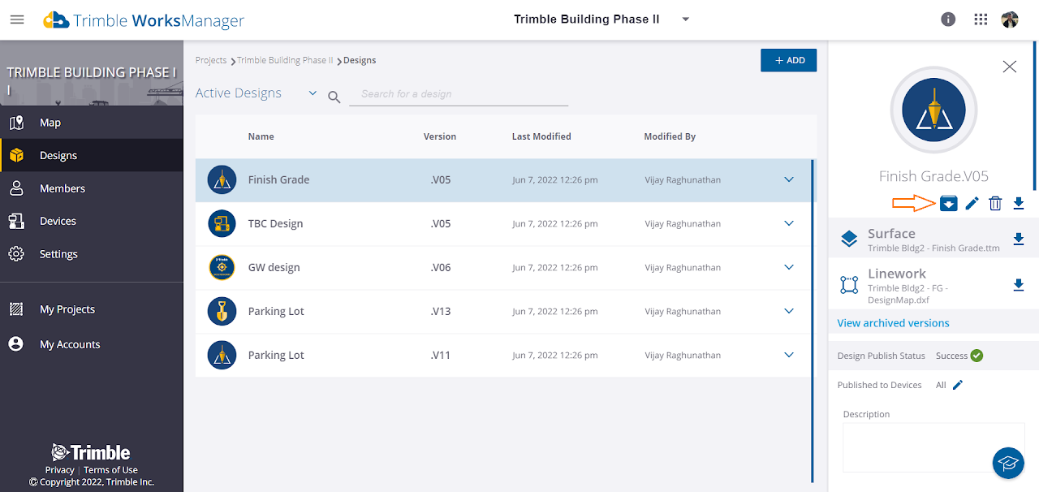Open the user profile avatar
Screen dimensions: 1039x492
(1010, 19)
